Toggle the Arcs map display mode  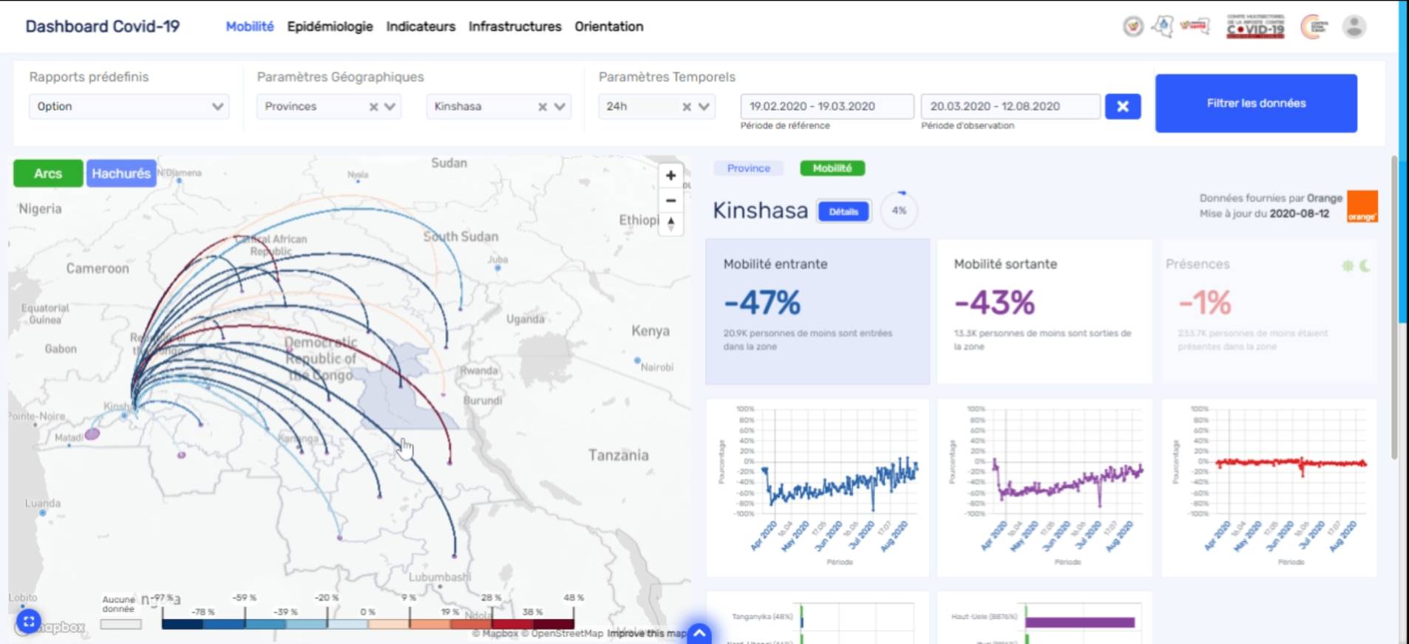pos(48,174)
